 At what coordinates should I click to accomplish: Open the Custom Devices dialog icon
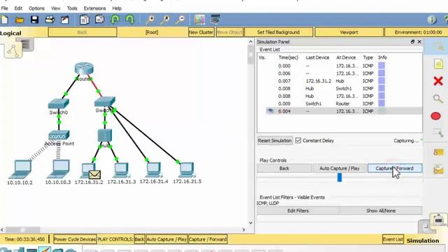pyautogui.click(x=215, y=20)
